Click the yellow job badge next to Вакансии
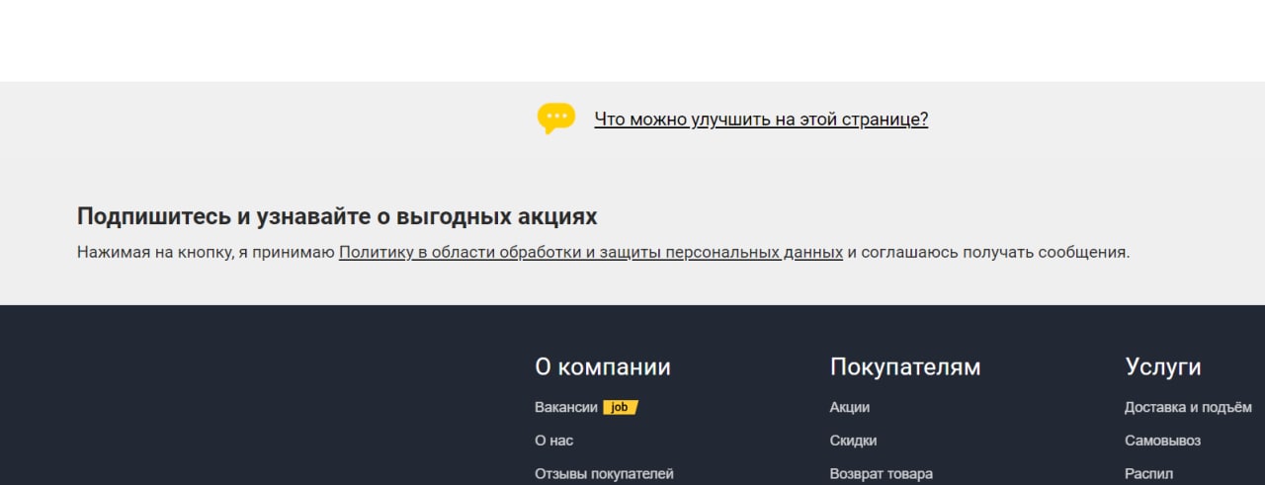This screenshot has height=485, width=1265. (x=621, y=407)
